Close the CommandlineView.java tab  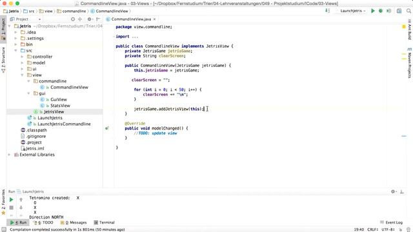tap(155, 19)
